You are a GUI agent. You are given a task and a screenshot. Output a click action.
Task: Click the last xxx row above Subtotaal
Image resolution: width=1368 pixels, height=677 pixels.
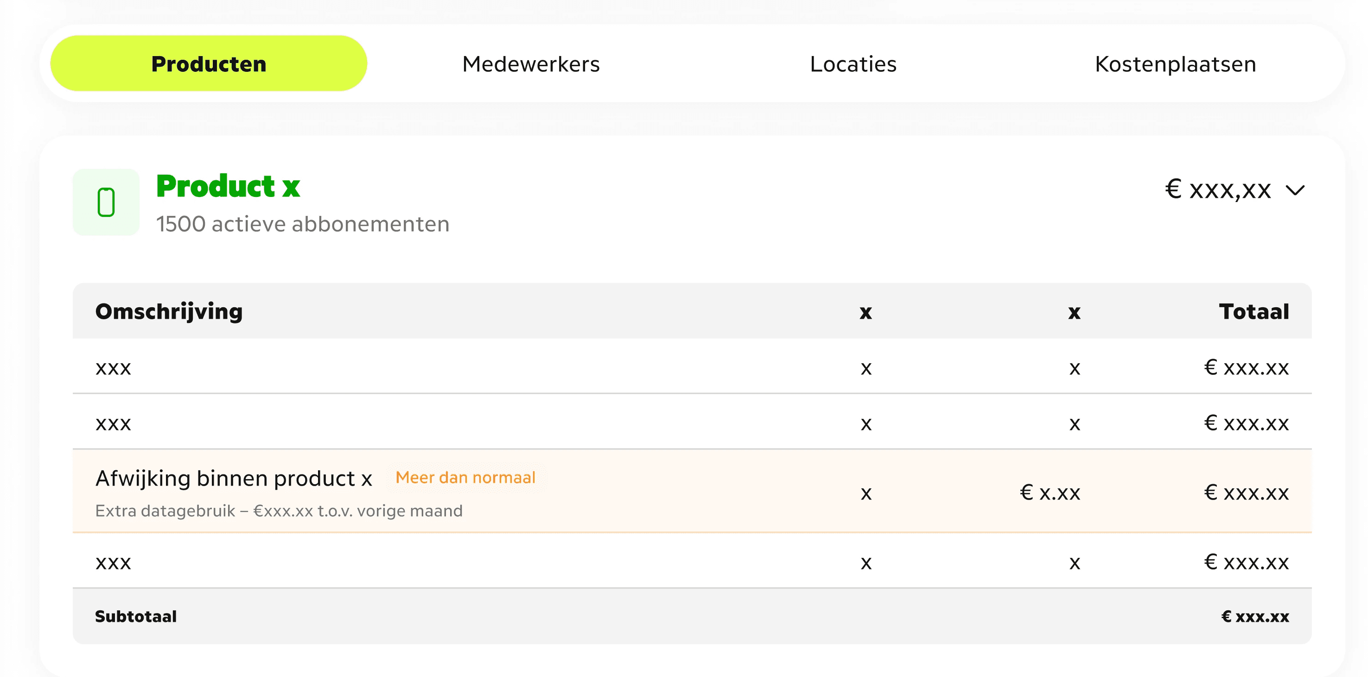(x=692, y=561)
